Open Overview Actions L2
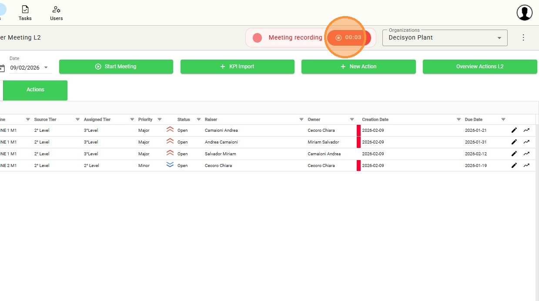Screen dimensions: 539x301 tap(479, 67)
